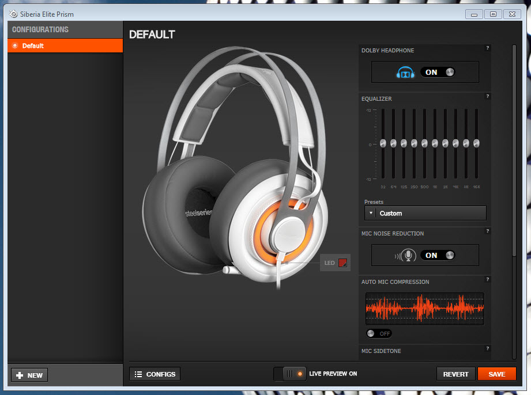Turn off Mic Noise Reduction switch

(438, 255)
